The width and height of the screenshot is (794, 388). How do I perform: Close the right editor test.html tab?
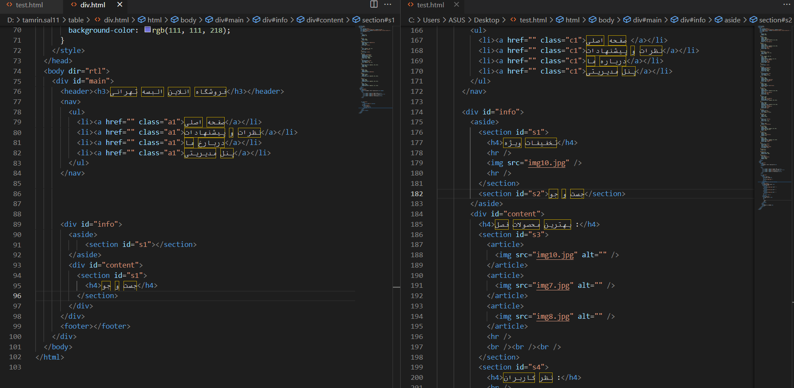pos(457,5)
